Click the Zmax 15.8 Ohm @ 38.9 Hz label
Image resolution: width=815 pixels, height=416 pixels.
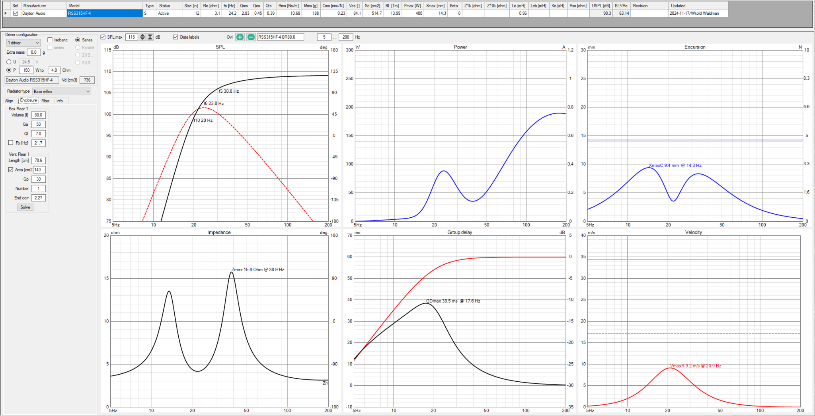(258, 270)
